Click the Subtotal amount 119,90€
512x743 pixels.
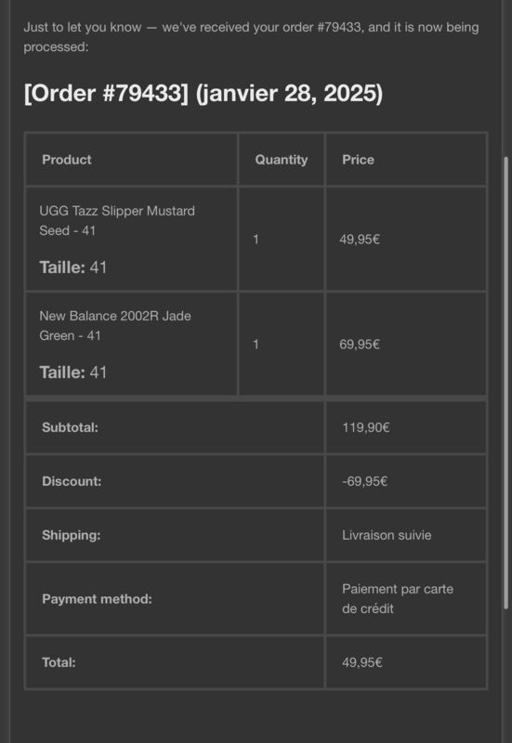[366, 427]
